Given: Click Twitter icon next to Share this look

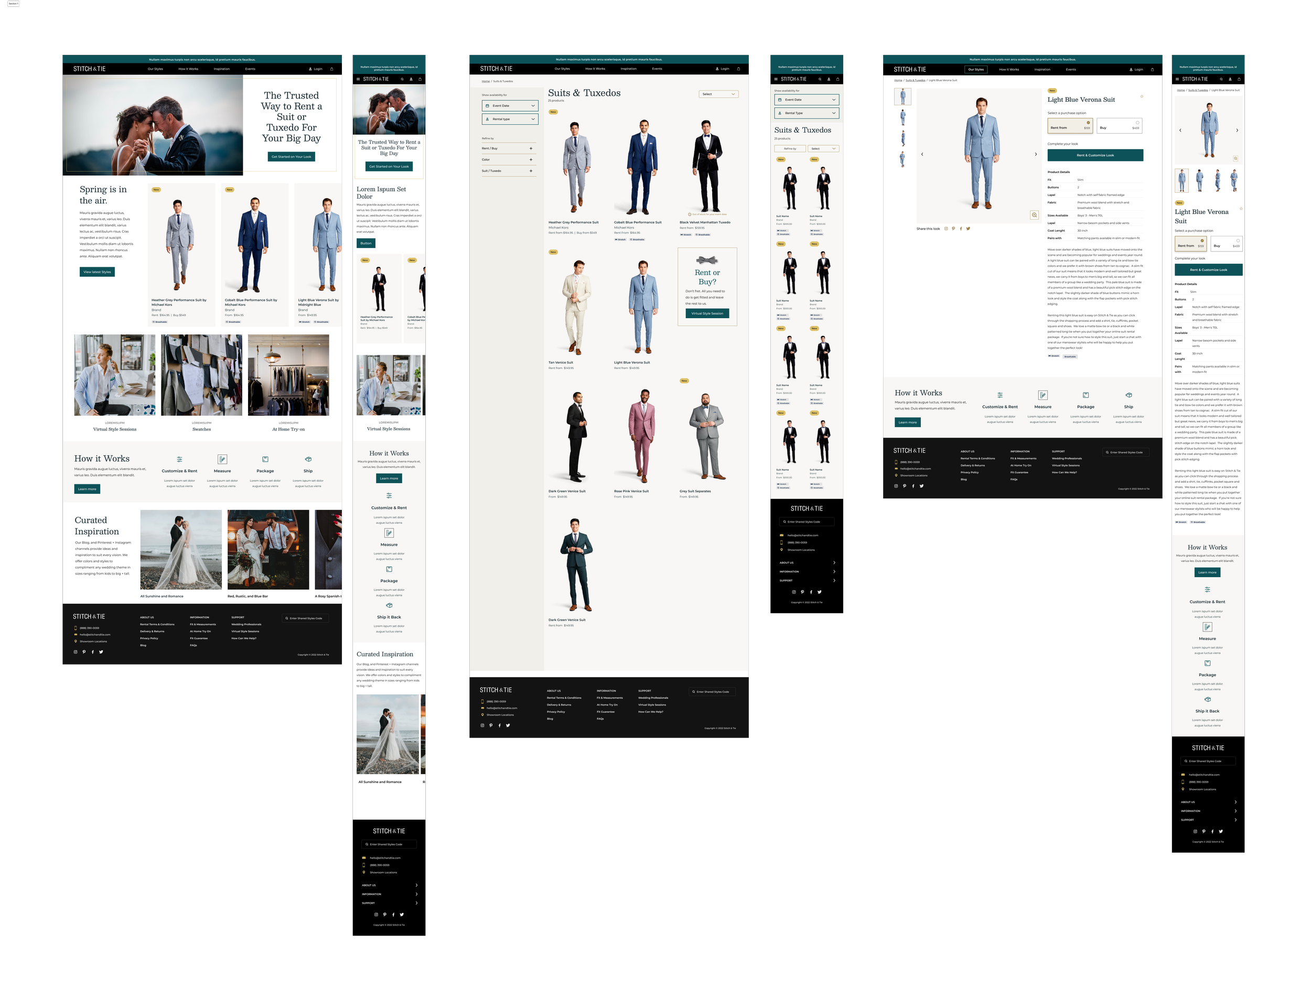Looking at the screenshot, I should click(969, 229).
